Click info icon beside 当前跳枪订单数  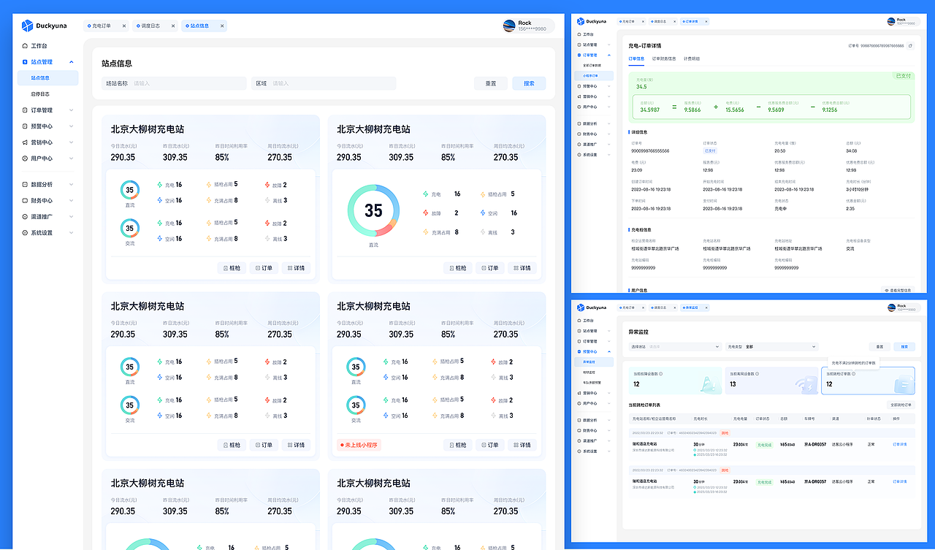point(852,373)
